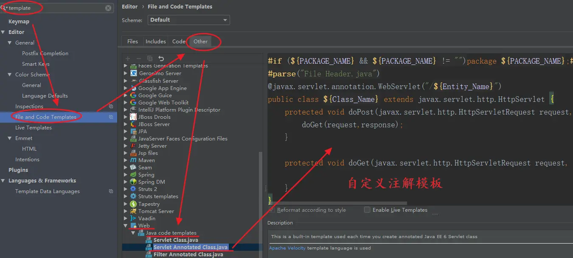
Task: Click the code editor horizontal scrollbar
Action: coord(337,203)
